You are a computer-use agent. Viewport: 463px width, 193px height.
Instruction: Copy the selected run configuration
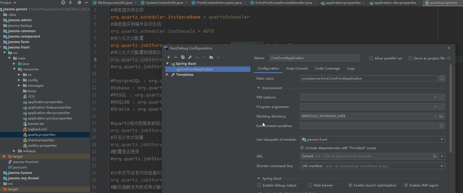pos(183,57)
